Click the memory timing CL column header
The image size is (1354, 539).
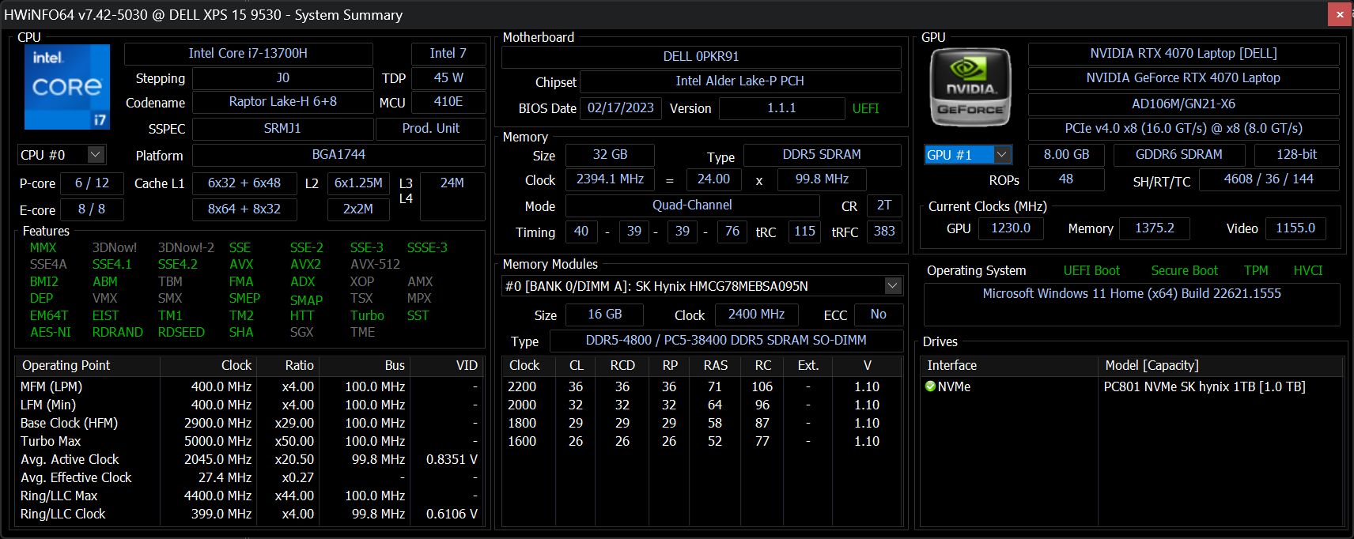pyautogui.click(x=577, y=365)
